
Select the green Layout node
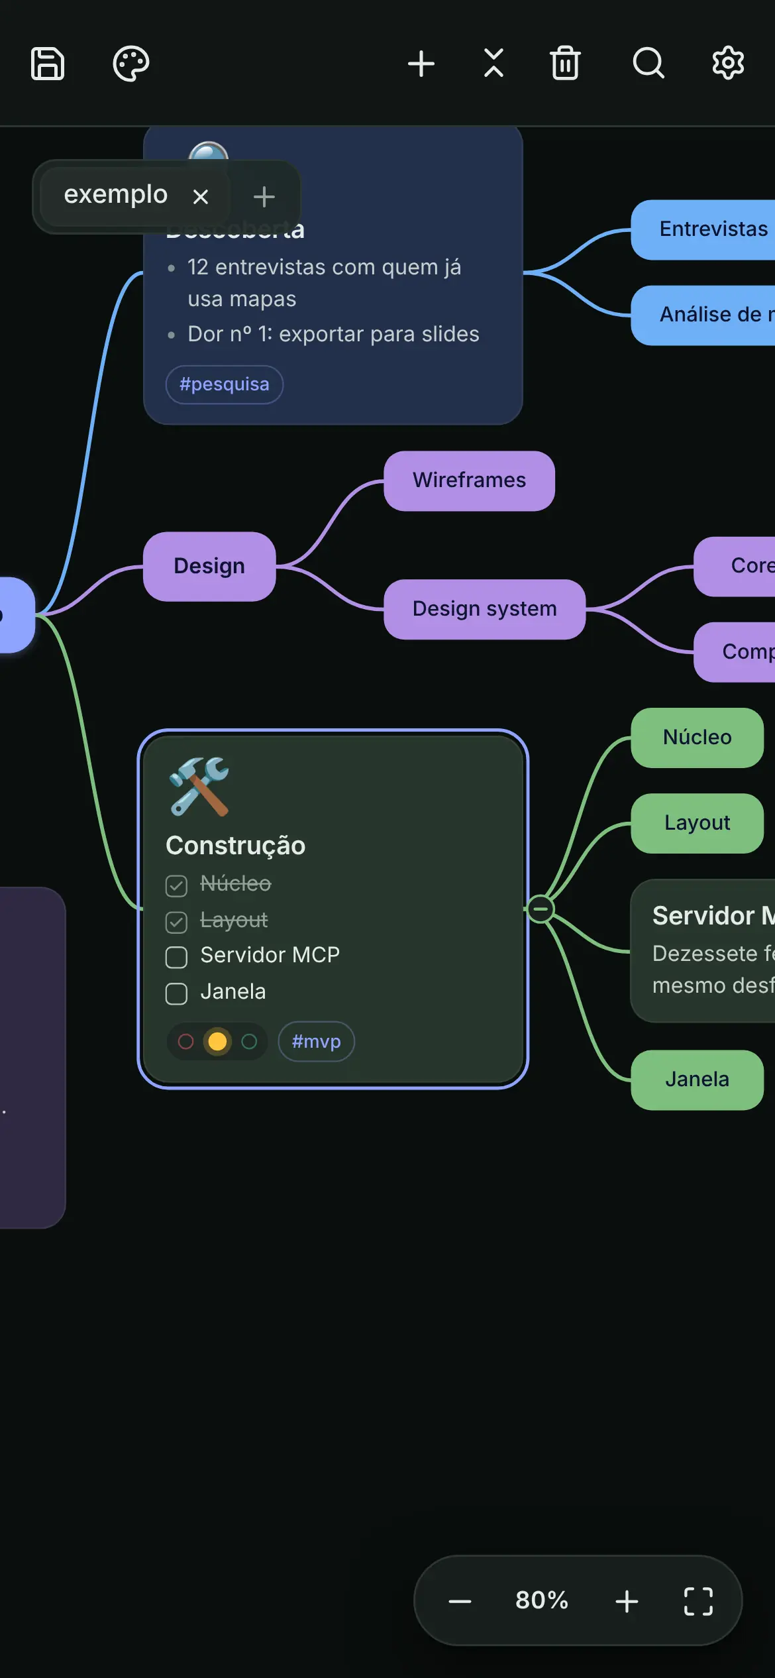(697, 823)
